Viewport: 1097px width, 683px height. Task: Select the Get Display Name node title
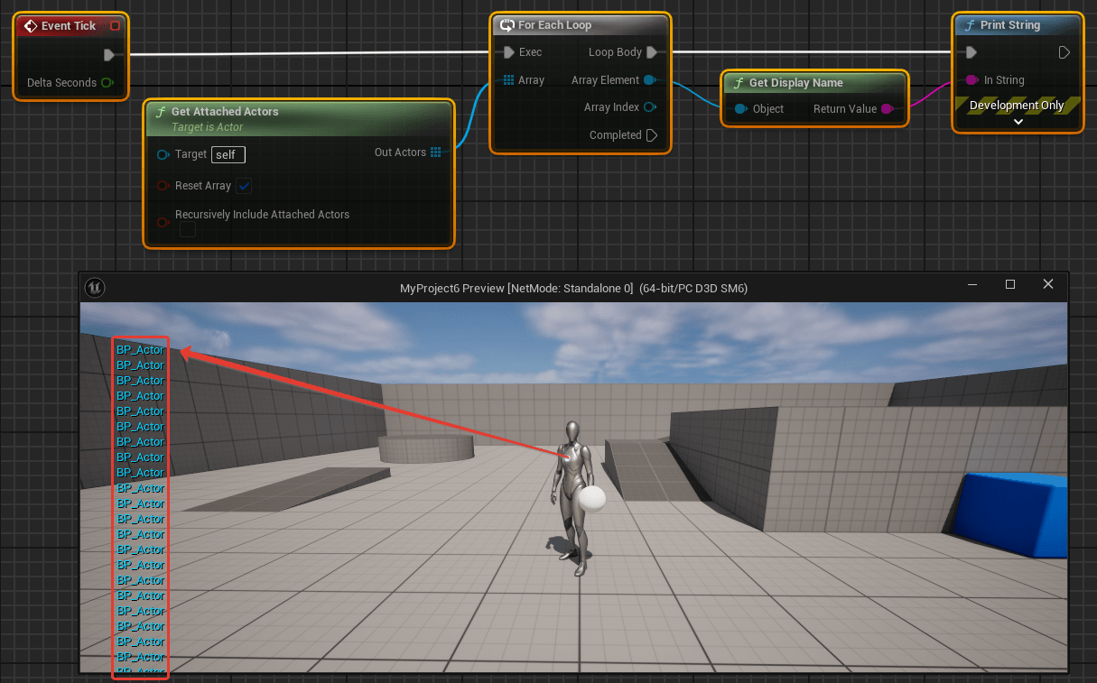pyautogui.click(x=796, y=83)
